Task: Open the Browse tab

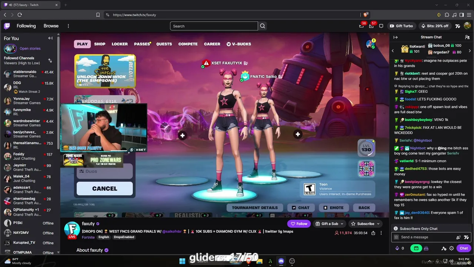Action: coord(51,26)
